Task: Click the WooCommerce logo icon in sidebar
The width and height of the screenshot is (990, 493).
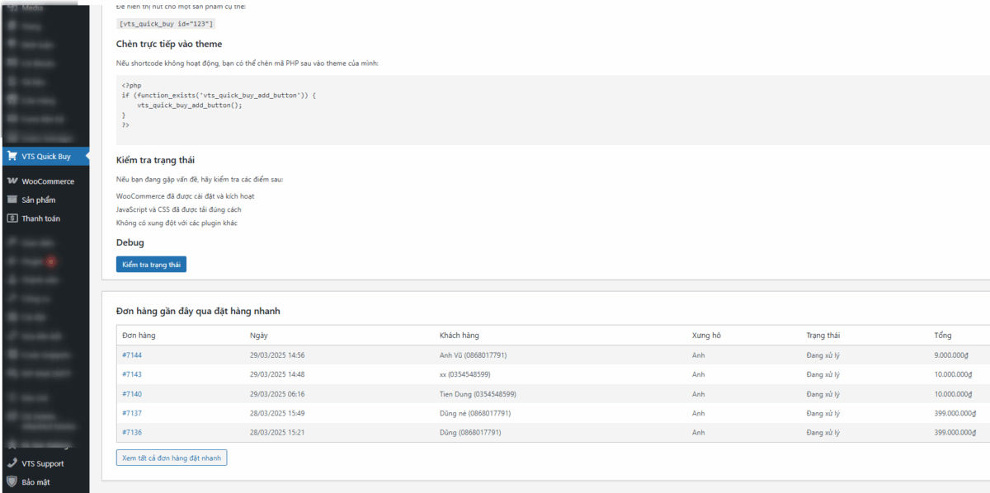Action: (x=12, y=181)
